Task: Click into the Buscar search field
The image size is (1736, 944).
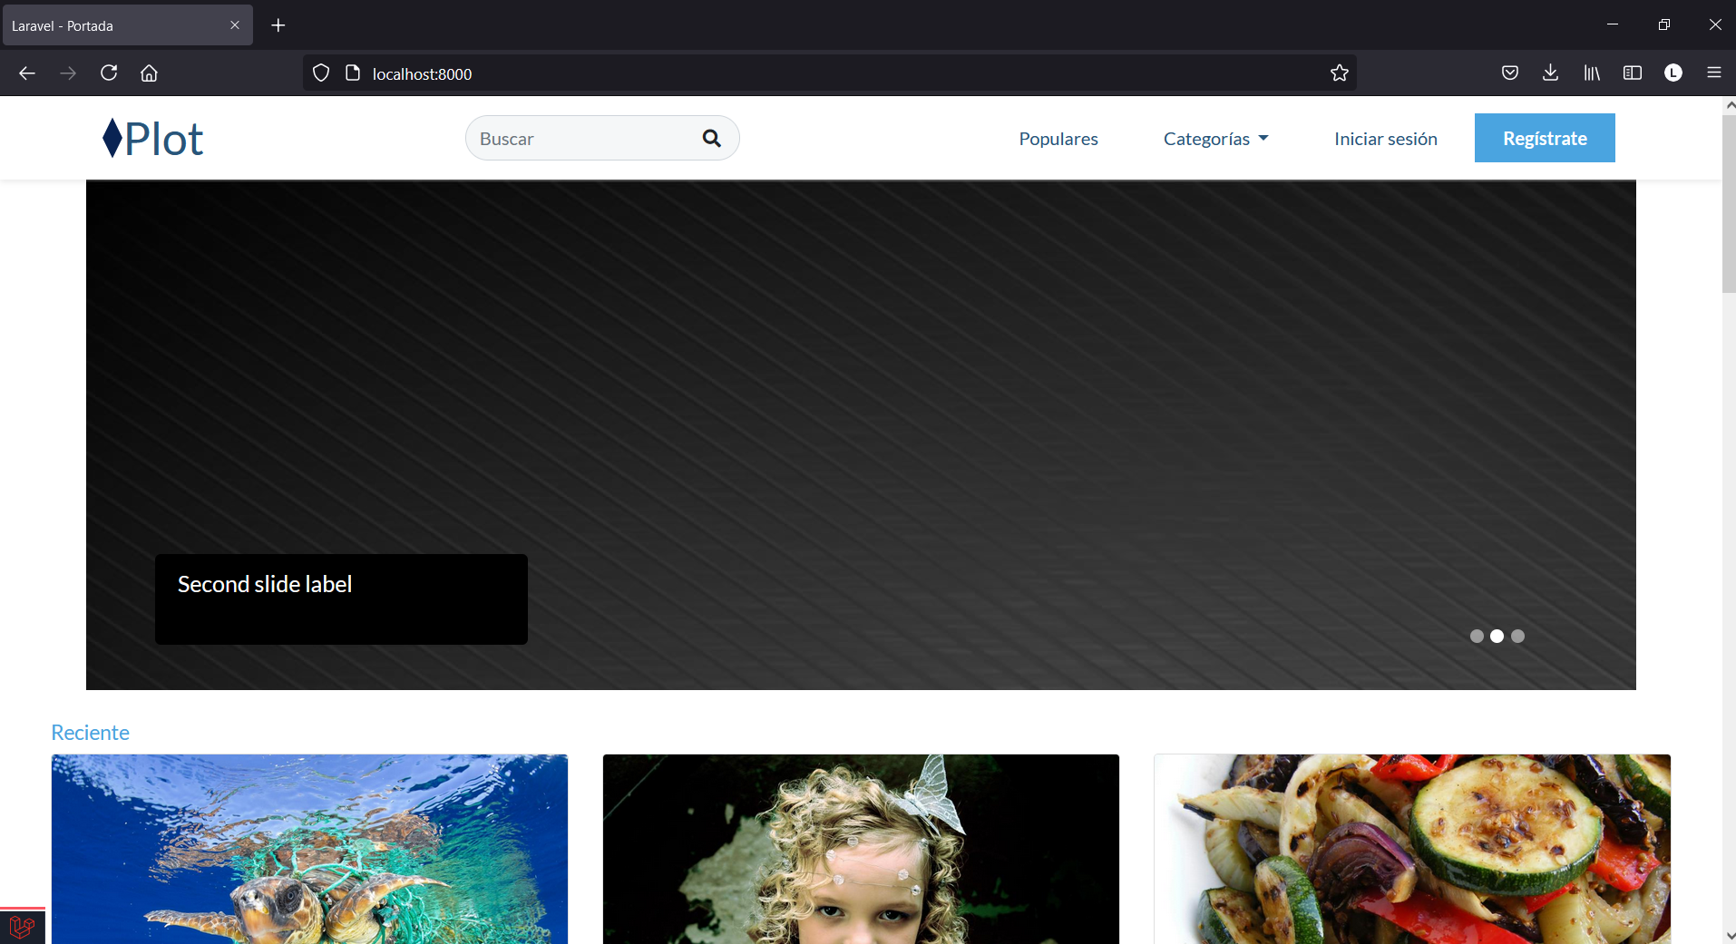Action: click(580, 139)
